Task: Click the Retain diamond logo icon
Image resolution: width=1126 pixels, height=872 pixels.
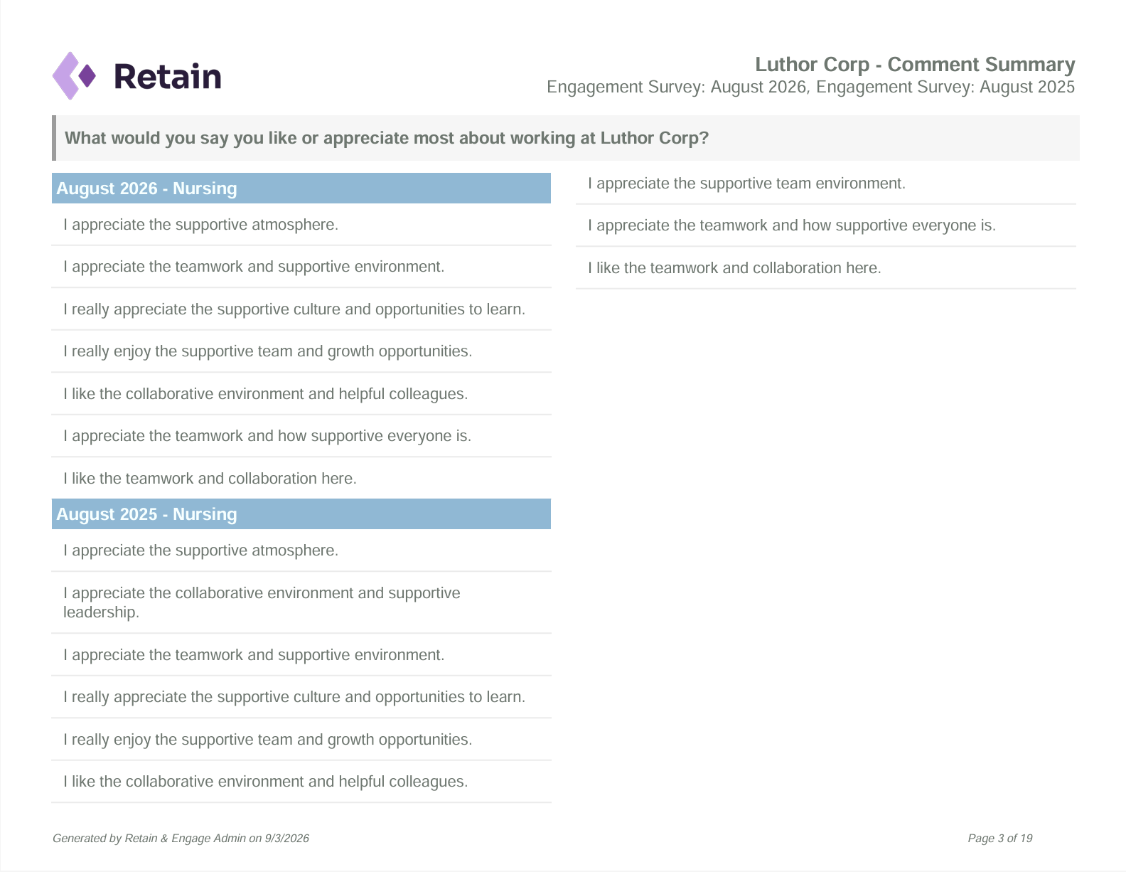Action: coord(74,75)
